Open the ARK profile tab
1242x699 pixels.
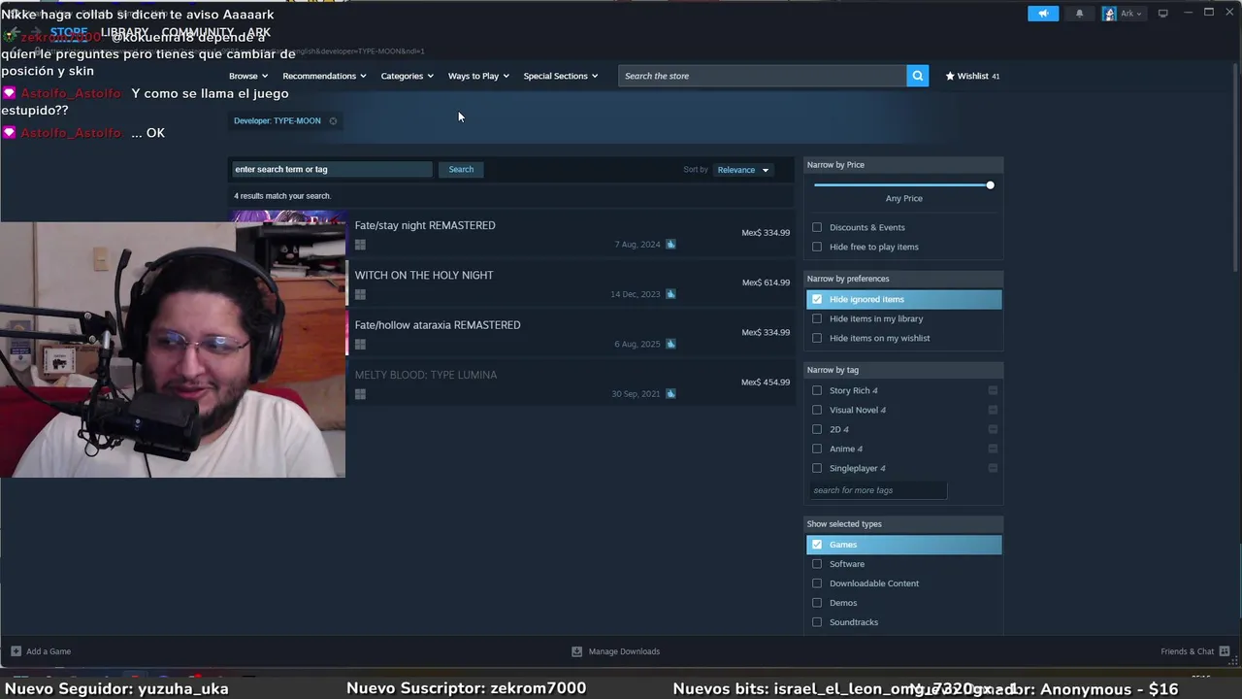point(258,32)
